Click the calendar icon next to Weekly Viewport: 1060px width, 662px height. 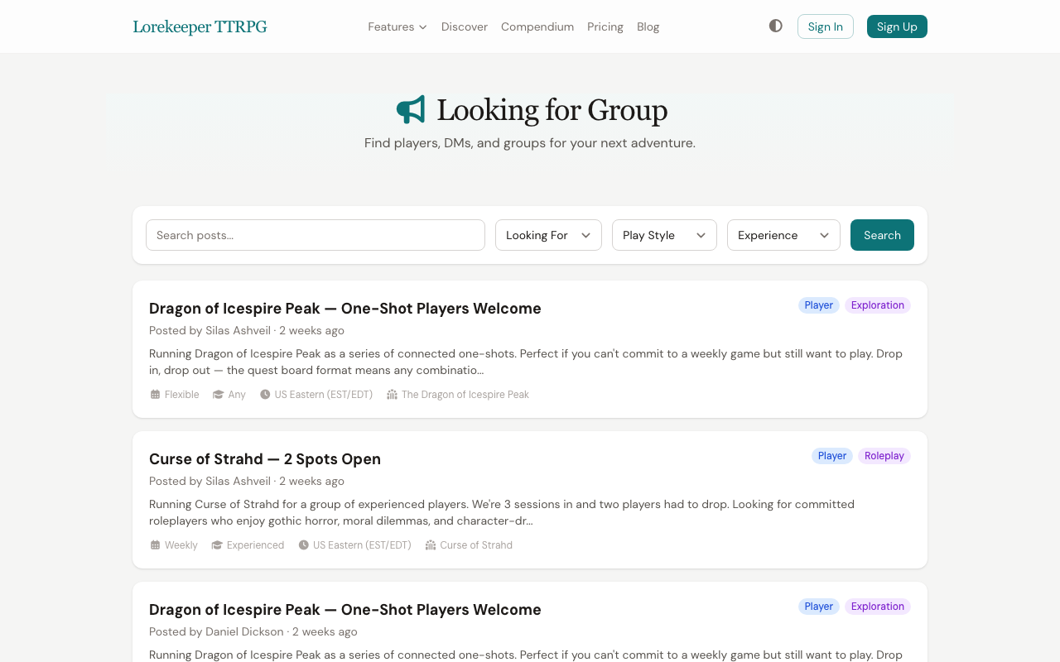tap(155, 544)
